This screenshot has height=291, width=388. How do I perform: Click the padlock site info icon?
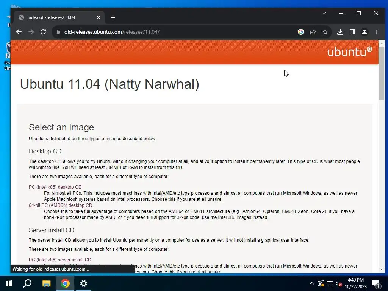tap(58, 32)
